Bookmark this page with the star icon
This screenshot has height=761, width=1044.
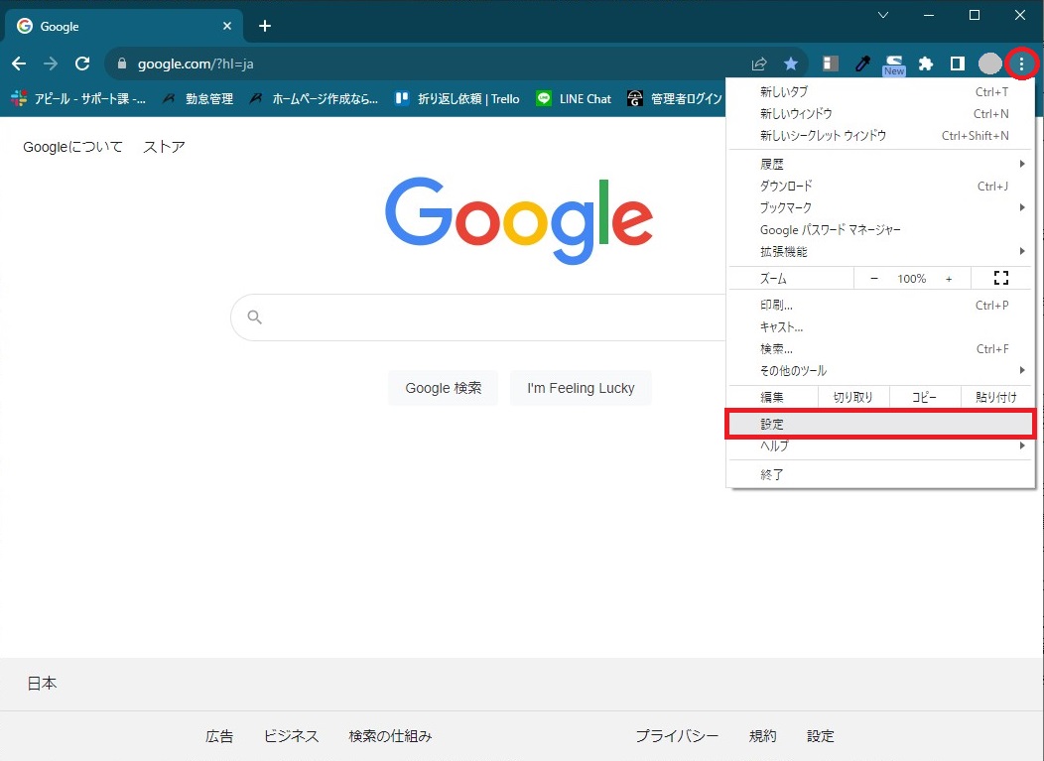pyautogui.click(x=791, y=63)
